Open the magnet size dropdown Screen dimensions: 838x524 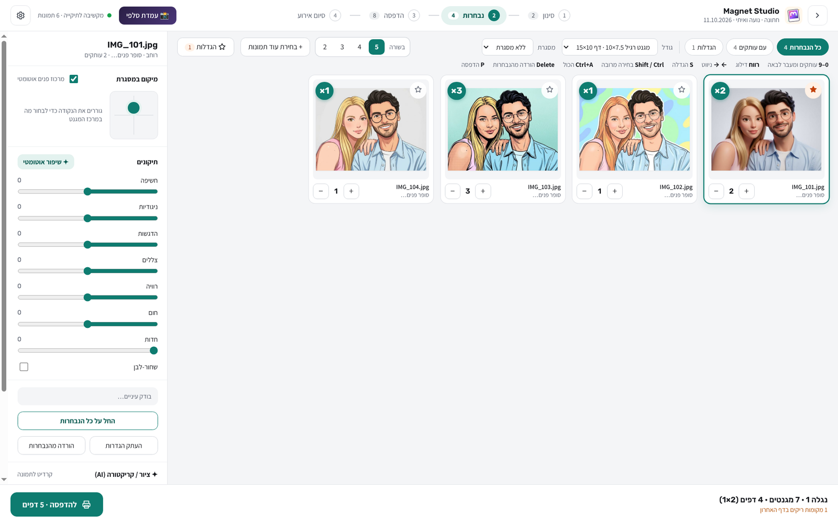(610, 47)
